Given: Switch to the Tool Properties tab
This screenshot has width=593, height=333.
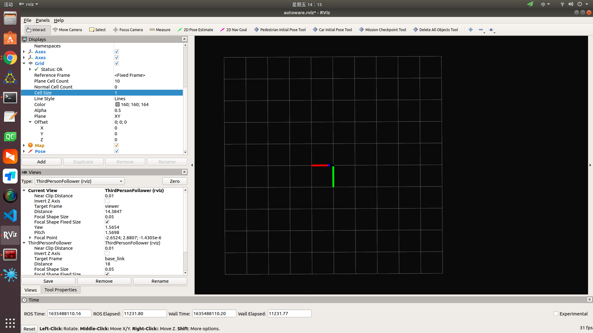Looking at the screenshot, I should (60, 290).
